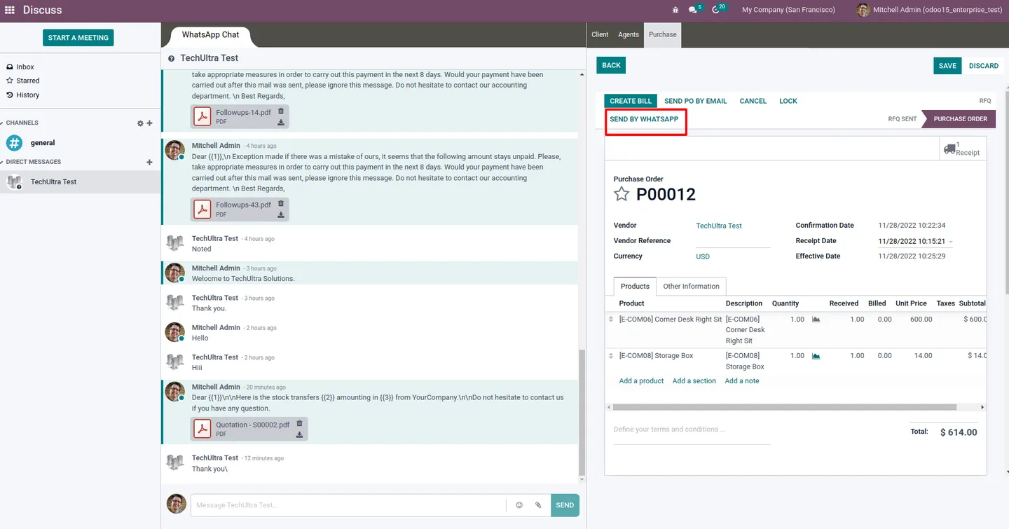The height and width of the screenshot is (529, 1009).
Task: Open the apps grid menu icon
Action: (x=10, y=10)
